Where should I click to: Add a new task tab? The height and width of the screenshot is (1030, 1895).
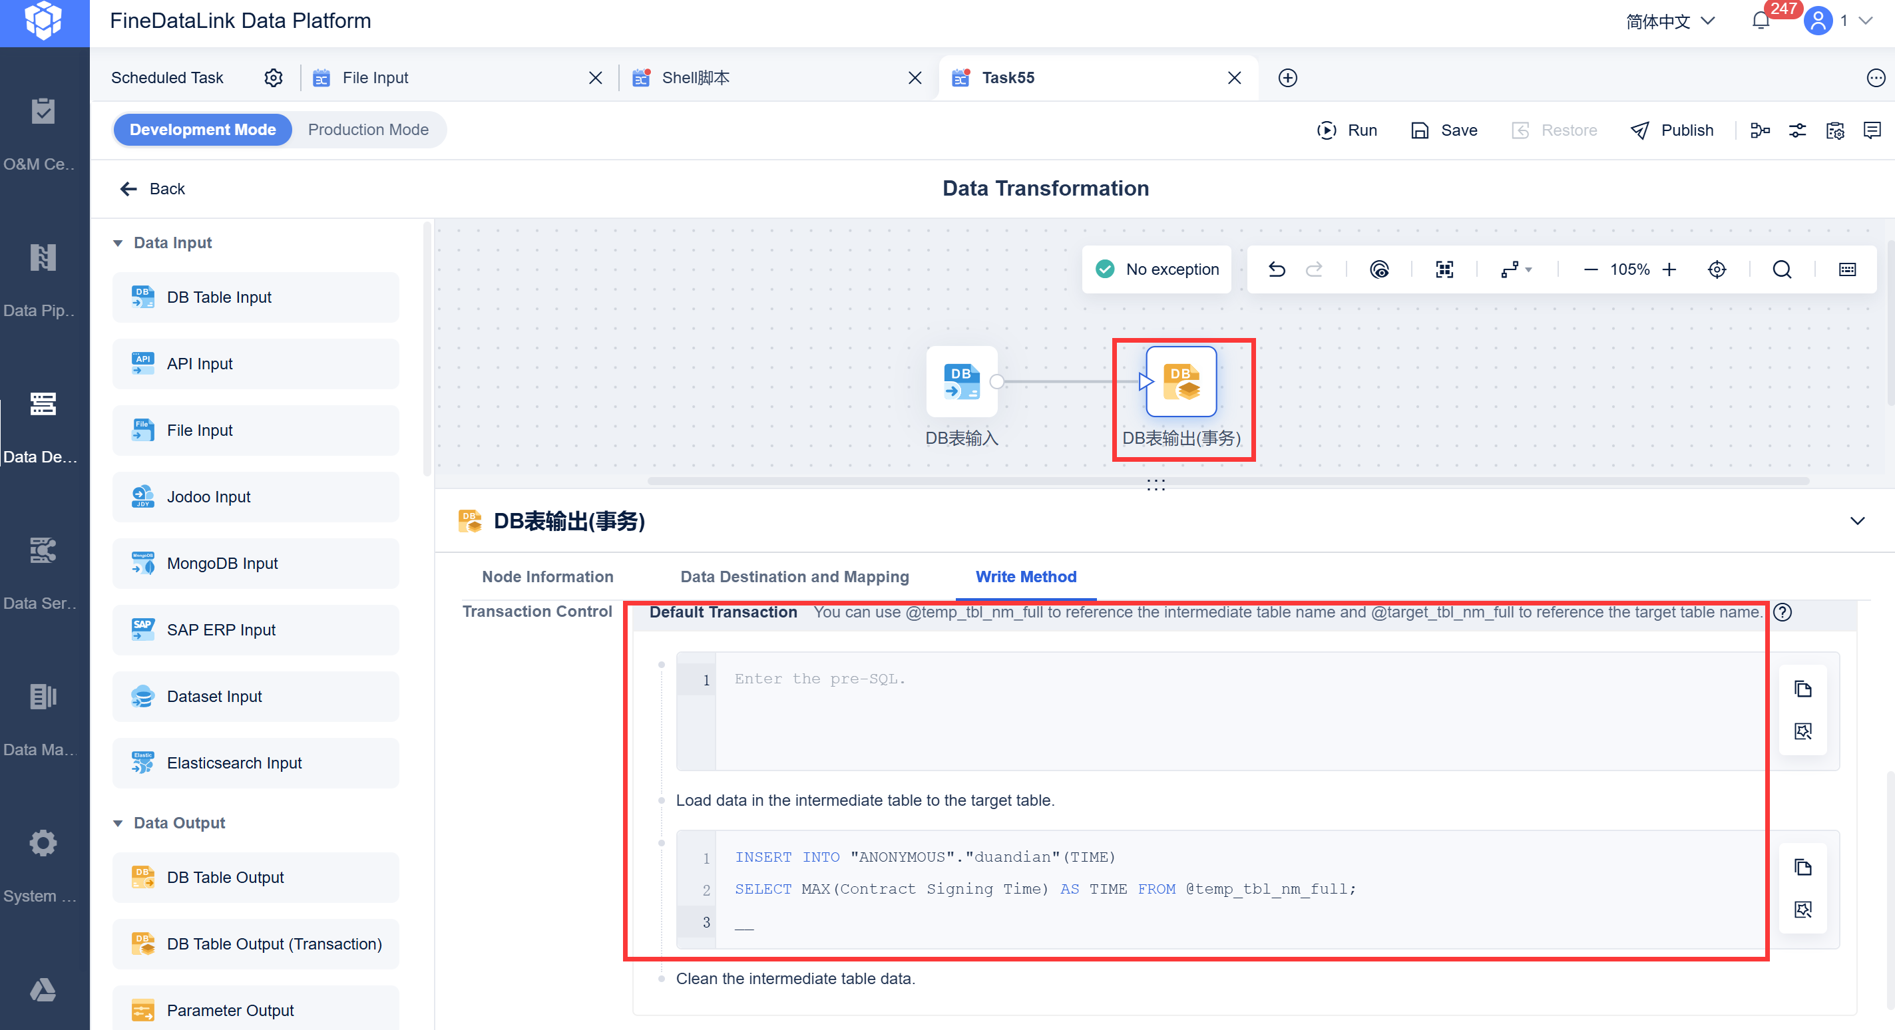(1287, 78)
